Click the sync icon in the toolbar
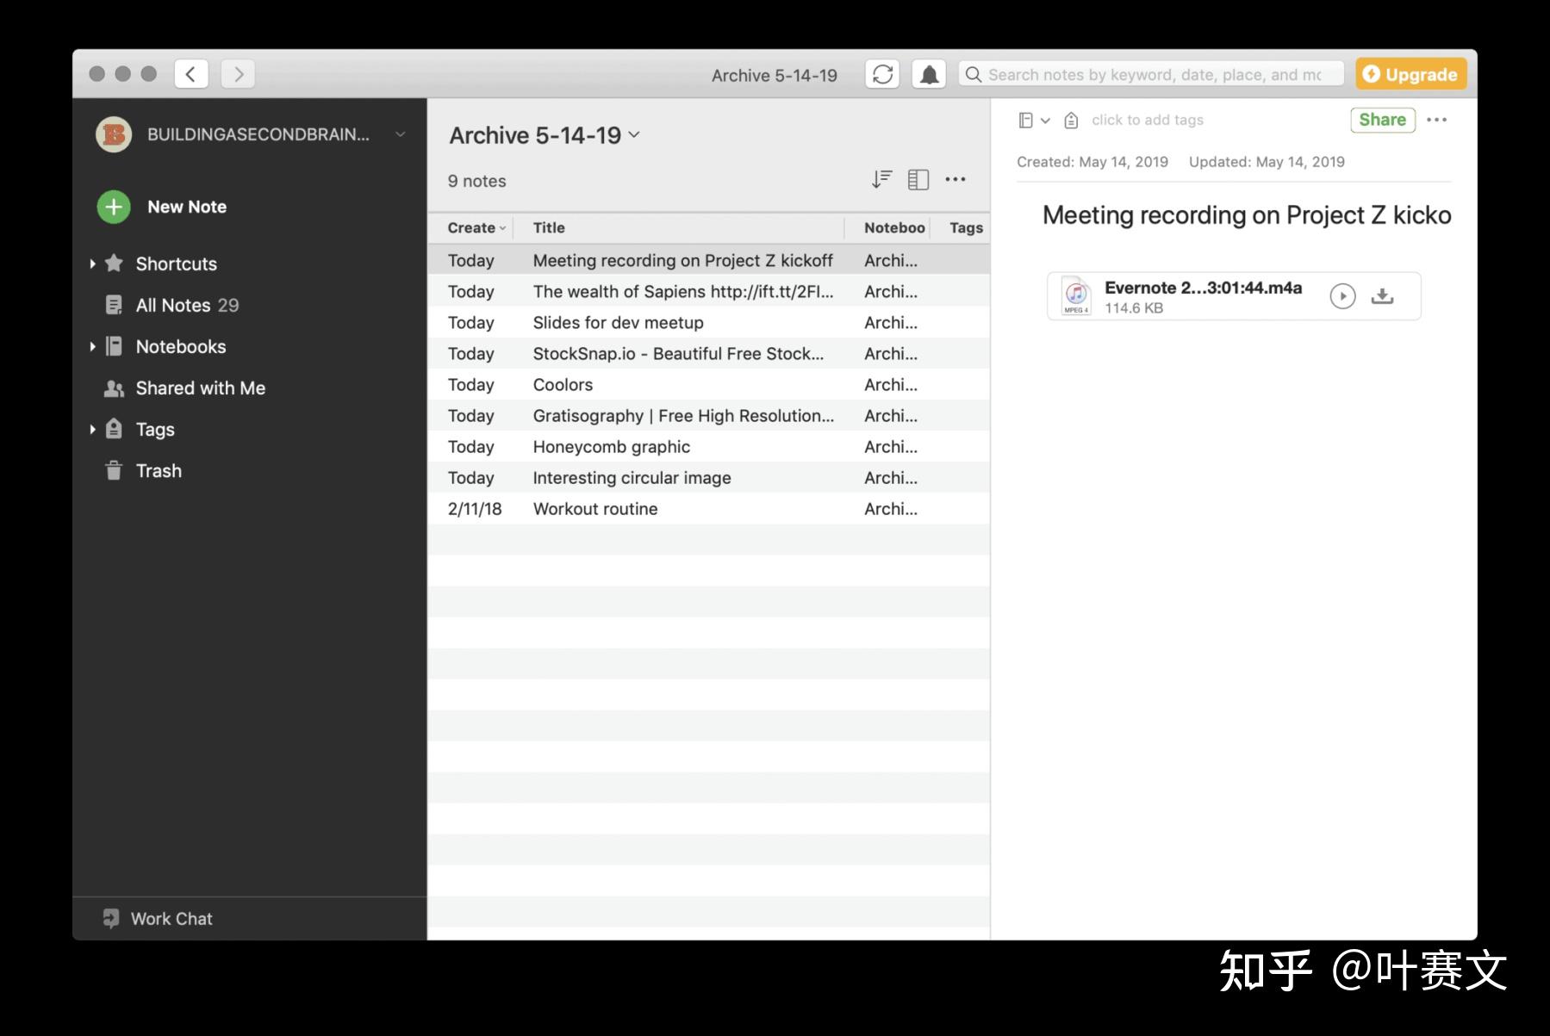The image size is (1550, 1036). coord(881,73)
